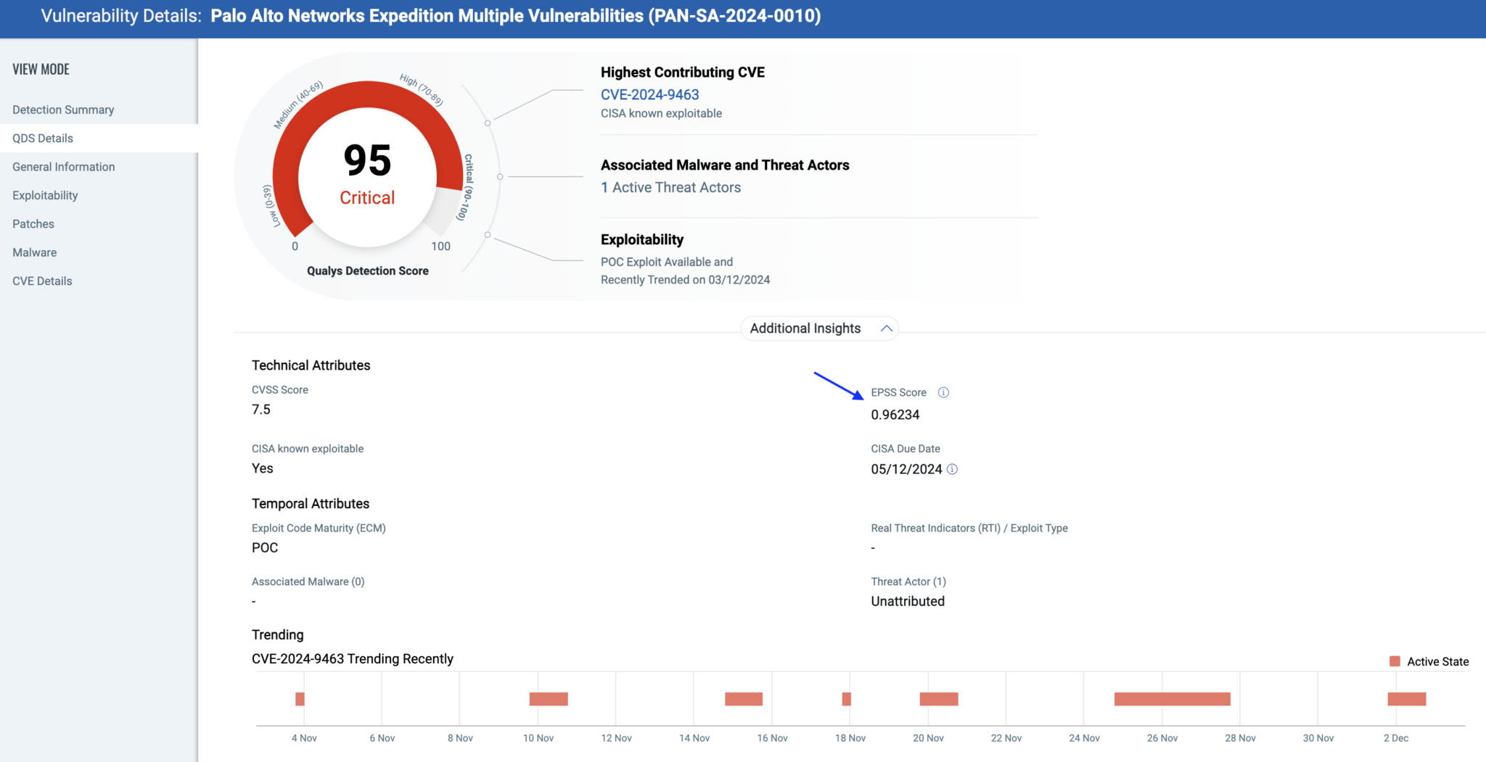Select the QDS Details view mode
The image size is (1486, 762).
coord(42,138)
